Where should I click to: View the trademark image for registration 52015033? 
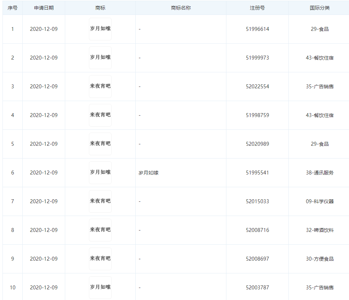pos(100,201)
